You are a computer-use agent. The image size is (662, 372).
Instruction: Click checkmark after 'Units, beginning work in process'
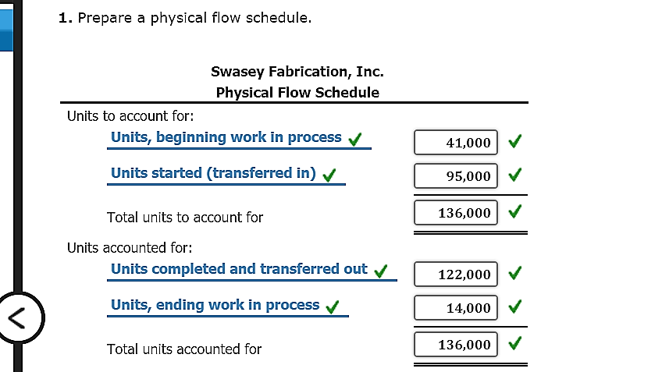point(355,139)
